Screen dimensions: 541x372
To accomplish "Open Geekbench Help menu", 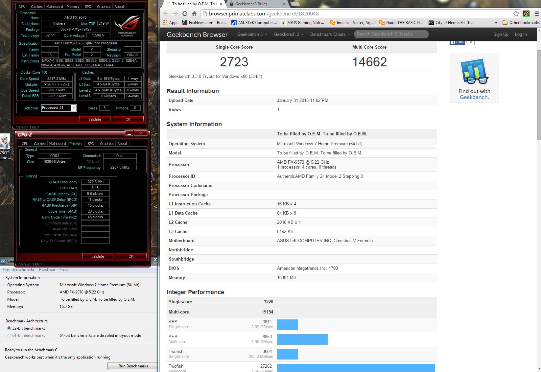I will click(63, 269).
